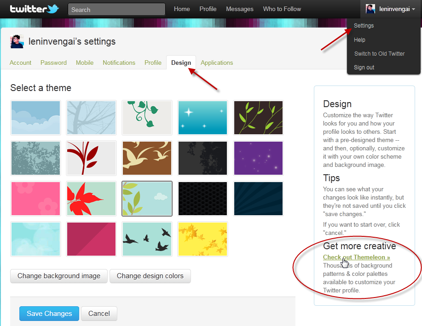Select the pink flowers theme

pos(36,199)
